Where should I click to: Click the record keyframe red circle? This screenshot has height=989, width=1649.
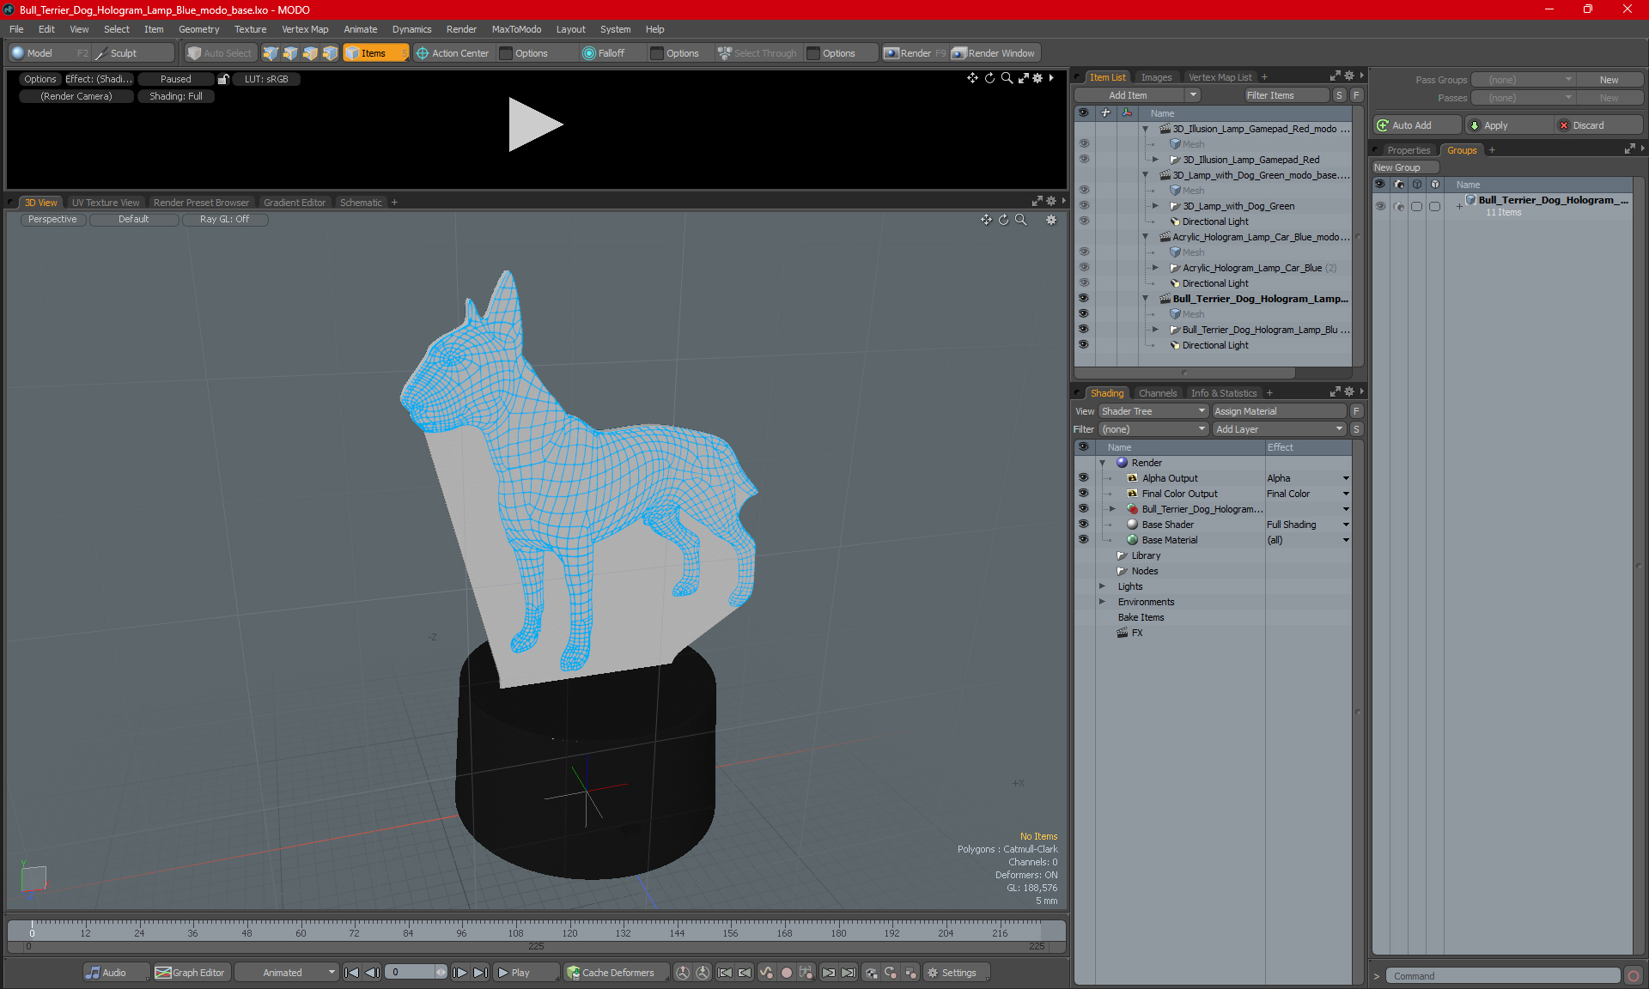[786, 973]
